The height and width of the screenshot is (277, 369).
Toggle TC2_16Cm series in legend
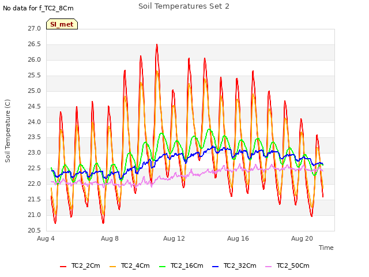point(181,265)
